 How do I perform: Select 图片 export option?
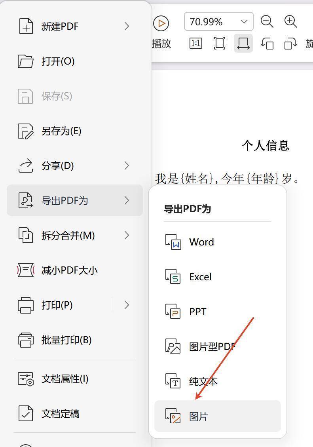(198, 416)
